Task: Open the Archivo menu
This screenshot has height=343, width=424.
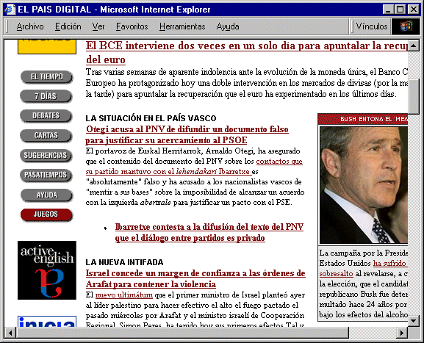Action: pyautogui.click(x=30, y=26)
